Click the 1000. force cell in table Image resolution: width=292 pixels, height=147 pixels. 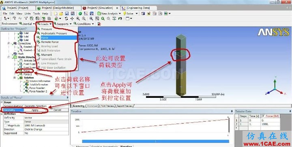point(270,124)
